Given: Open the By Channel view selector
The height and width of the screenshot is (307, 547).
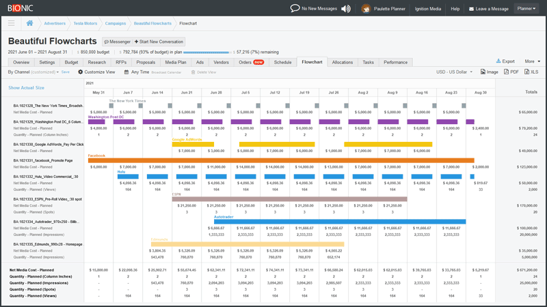Looking at the screenshot, I should click(x=33, y=72).
